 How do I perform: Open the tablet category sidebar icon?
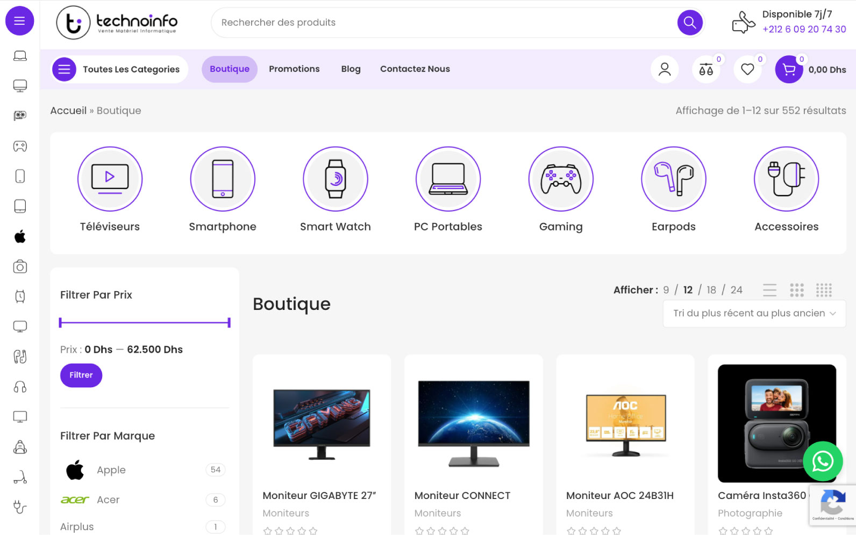(x=20, y=206)
